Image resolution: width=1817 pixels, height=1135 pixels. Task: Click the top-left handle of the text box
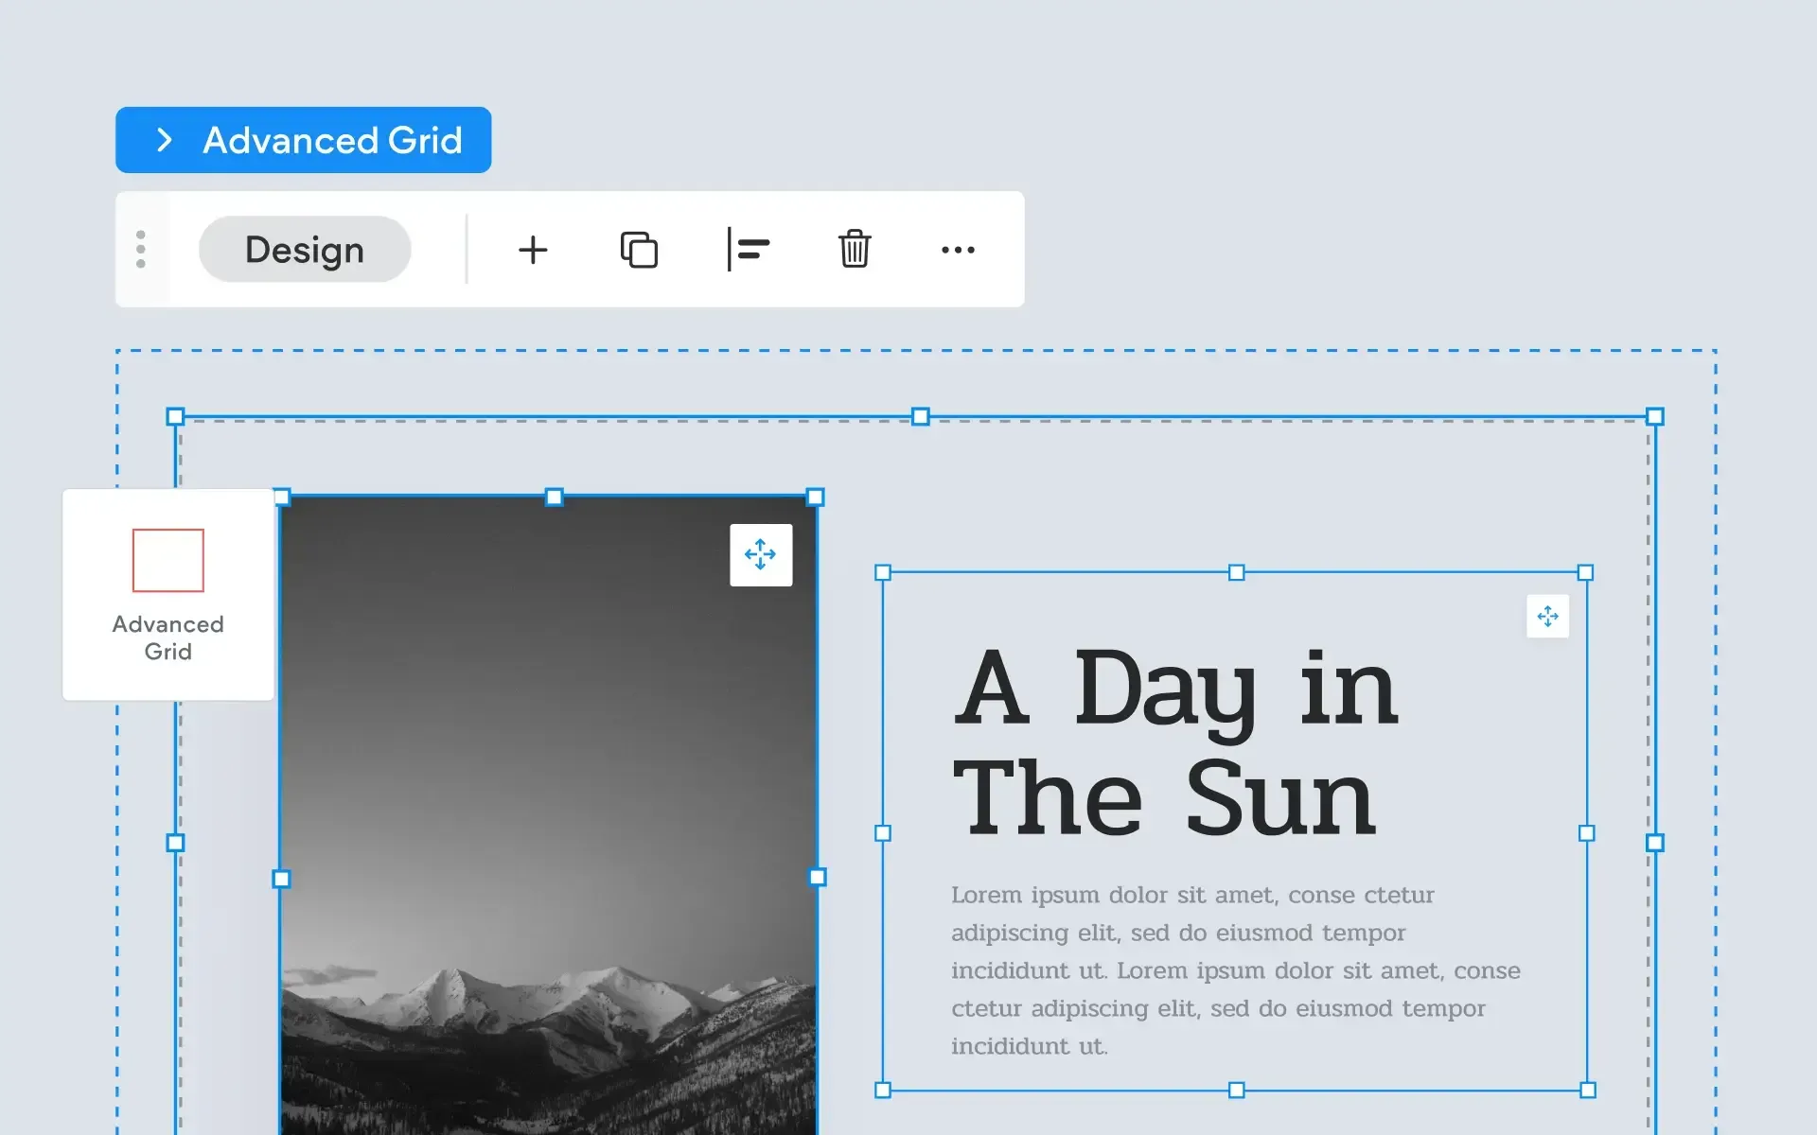click(x=883, y=572)
